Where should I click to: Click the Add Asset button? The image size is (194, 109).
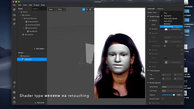pyautogui.click(x=39, y=103)
